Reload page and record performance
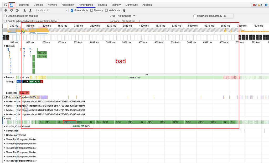This screenshot has width=269, height=163. click(x=11, y=10)
